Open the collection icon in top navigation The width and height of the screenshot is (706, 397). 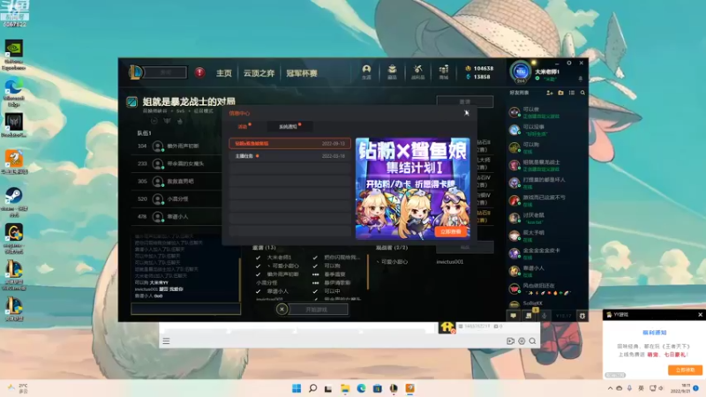coord(392,71)
